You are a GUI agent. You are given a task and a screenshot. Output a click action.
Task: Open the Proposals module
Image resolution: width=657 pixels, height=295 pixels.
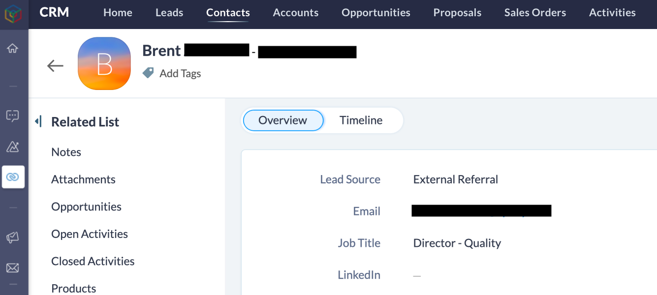tap(457, 12)
